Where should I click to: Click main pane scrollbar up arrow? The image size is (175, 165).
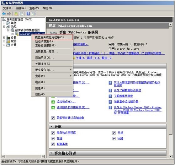click(170, 25)
